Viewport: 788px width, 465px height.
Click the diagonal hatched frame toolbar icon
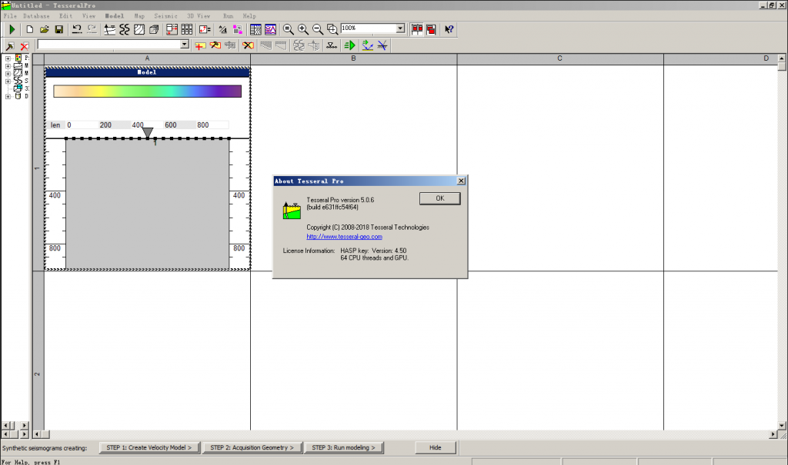pos(139,30)
